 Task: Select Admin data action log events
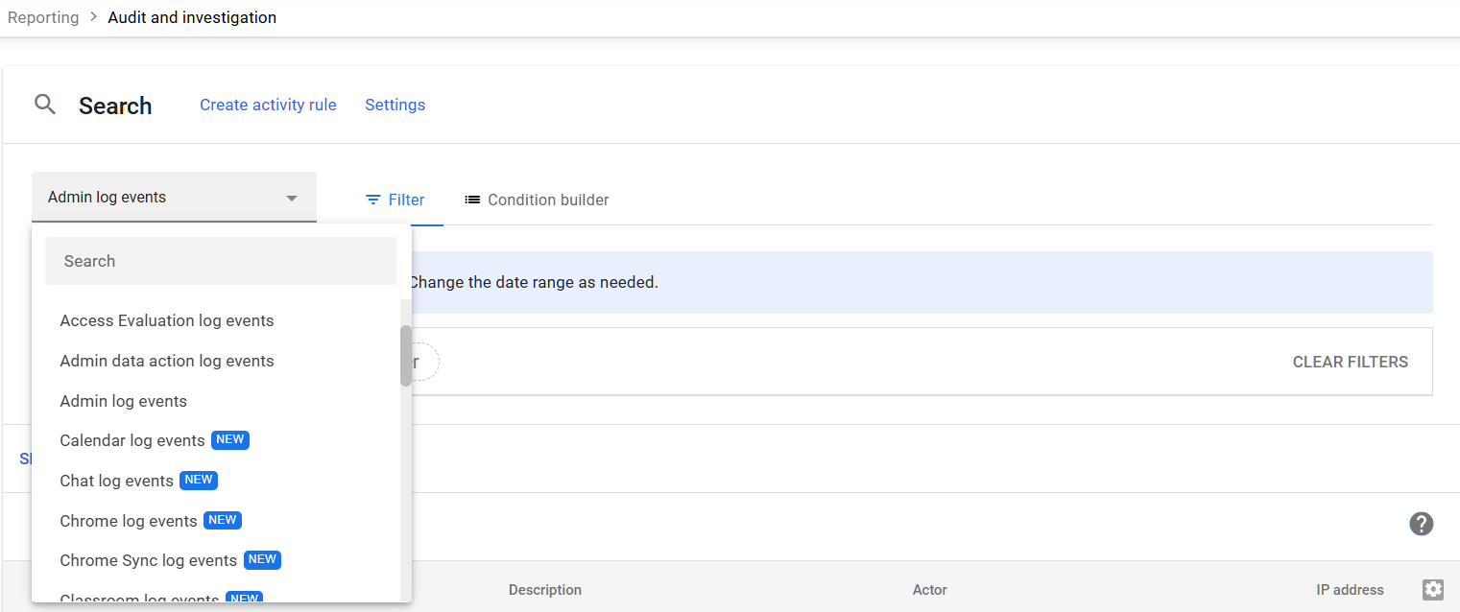pos(166,361)
